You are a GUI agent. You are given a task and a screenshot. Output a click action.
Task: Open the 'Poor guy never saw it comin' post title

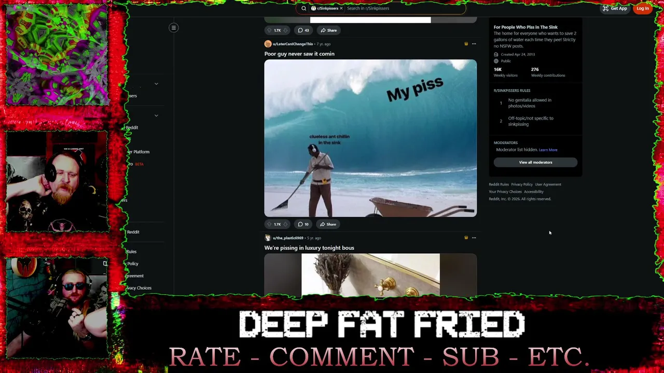299,54
